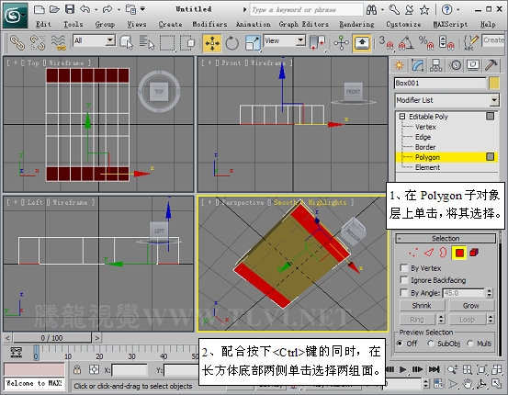
Task: Enable the Ignore Backfacing checkbox
Action: (403, 280)
